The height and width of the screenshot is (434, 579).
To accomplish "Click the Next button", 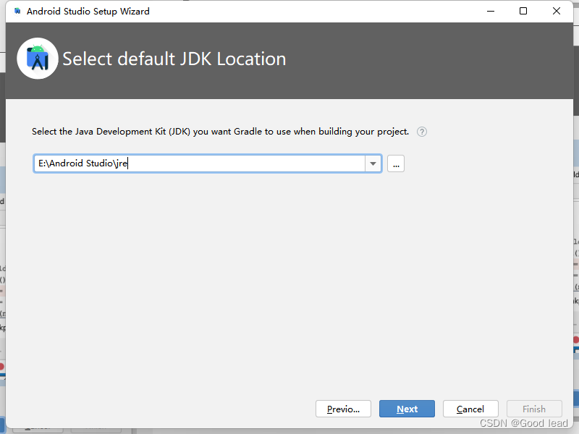I will (x=407, y=409).
